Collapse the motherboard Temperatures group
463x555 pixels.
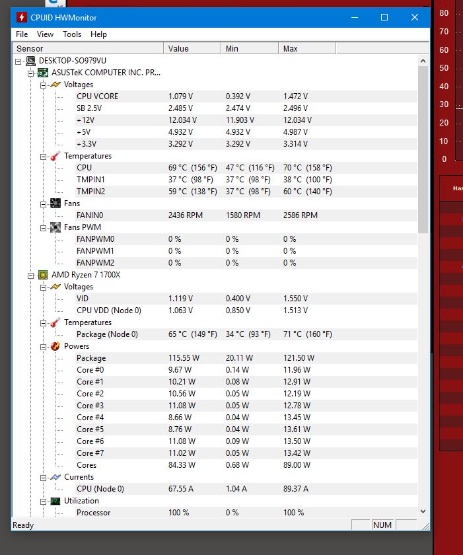click(x=43, y=157)
